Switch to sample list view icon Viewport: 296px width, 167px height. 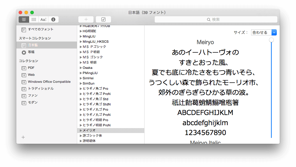click(24, 19)
